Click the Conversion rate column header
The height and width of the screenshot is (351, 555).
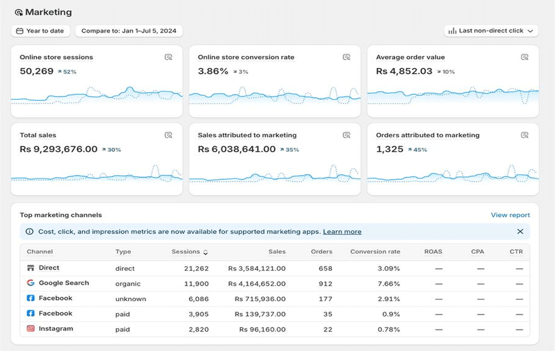click(375, 252)
